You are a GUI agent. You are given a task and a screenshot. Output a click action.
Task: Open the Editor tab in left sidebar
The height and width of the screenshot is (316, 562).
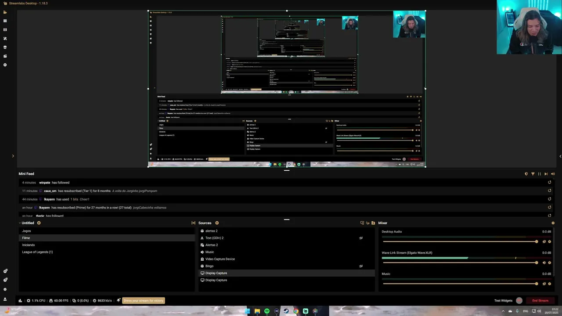pos(5,12)
